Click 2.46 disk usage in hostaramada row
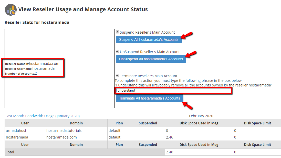 coord(170,137)
